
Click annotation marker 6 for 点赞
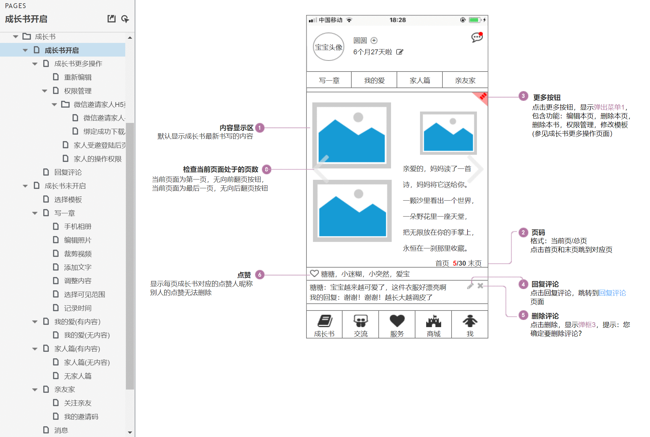pyautogui.click(x=260, y=275)
